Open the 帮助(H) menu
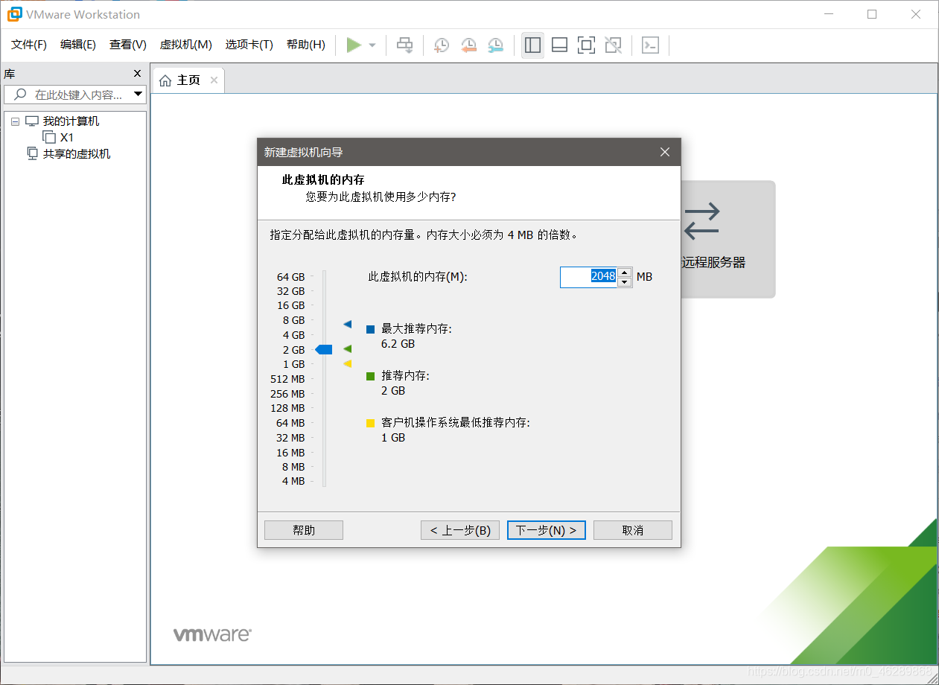This screenshot has height=685, width=939. (x=306, y=45)
